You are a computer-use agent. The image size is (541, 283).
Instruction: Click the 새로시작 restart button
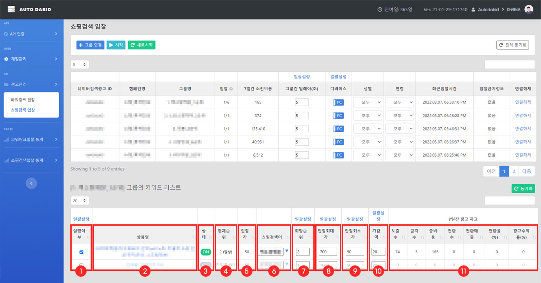pos(142,45)
